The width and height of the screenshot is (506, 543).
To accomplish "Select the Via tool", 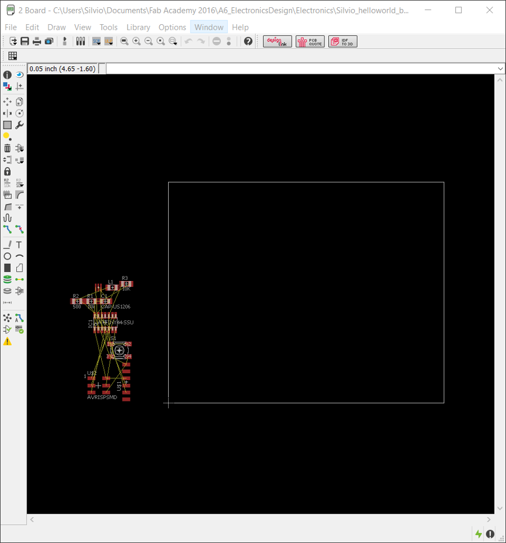I will pyautogui.click(x=7, y=279).
